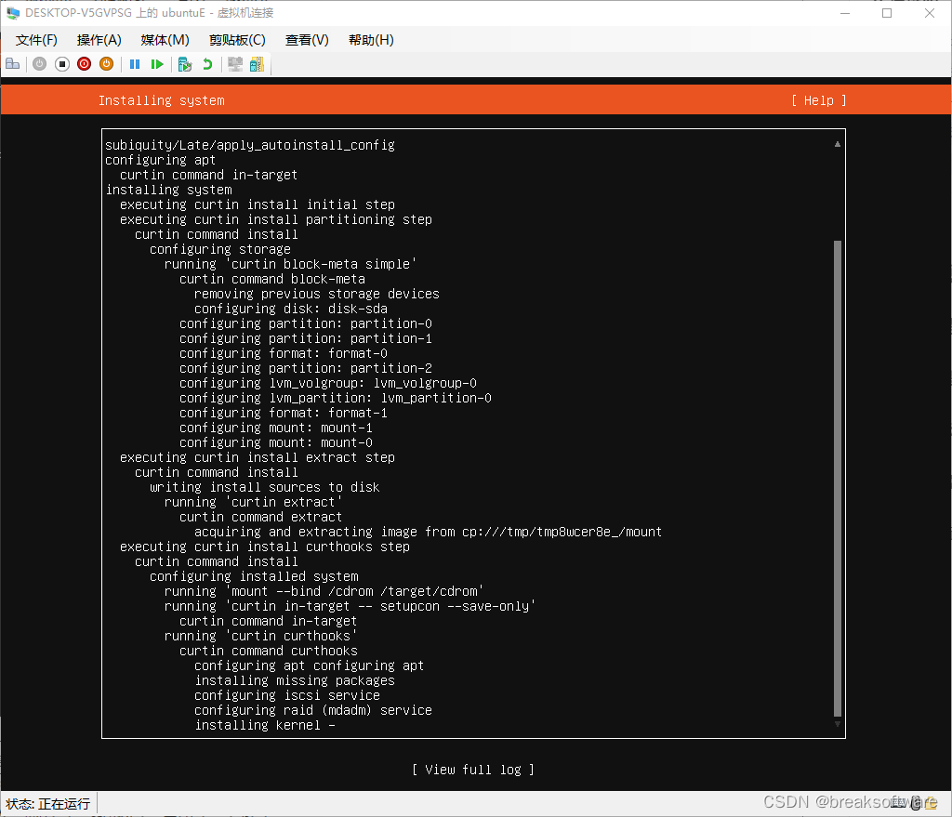Click 'configuring partition: partition-2' line

306,368
